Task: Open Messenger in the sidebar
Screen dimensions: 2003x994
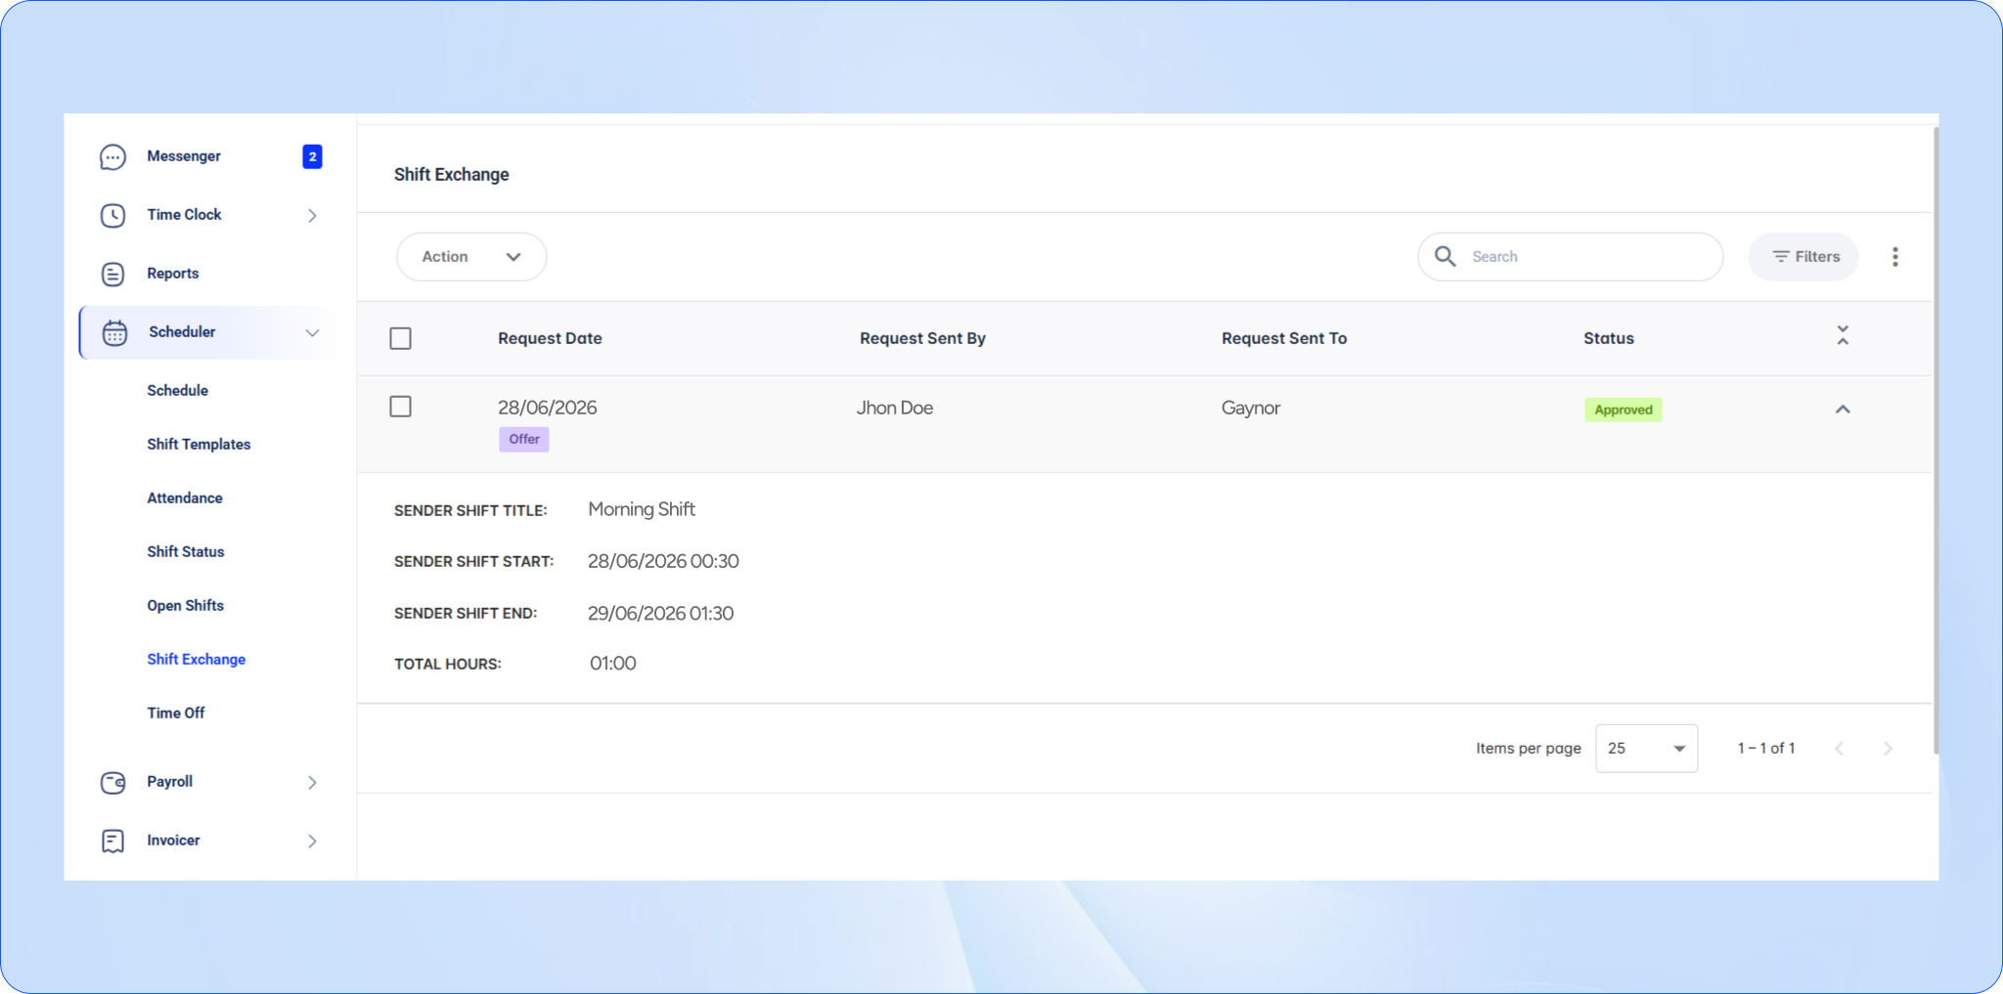Action: [183, 156]
